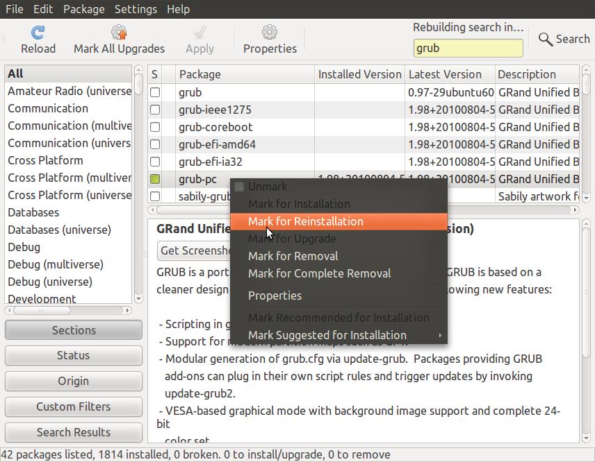Choose Mark for Reinstallation
Screen dimensions: 595x462
pyautogui.click(x=339, y=221)
